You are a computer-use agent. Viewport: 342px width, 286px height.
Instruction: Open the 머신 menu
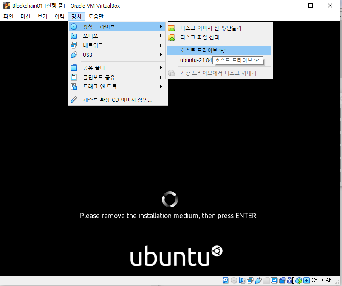coord(25,17)
